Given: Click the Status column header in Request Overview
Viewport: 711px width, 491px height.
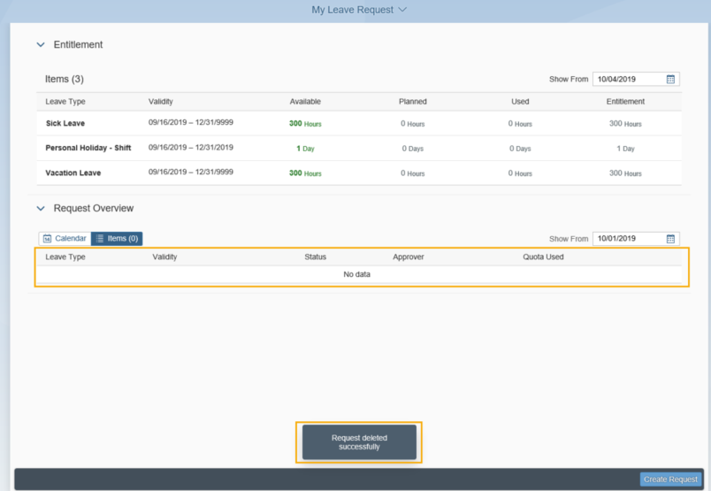Looking at the screenshot, I should (315, 257).
